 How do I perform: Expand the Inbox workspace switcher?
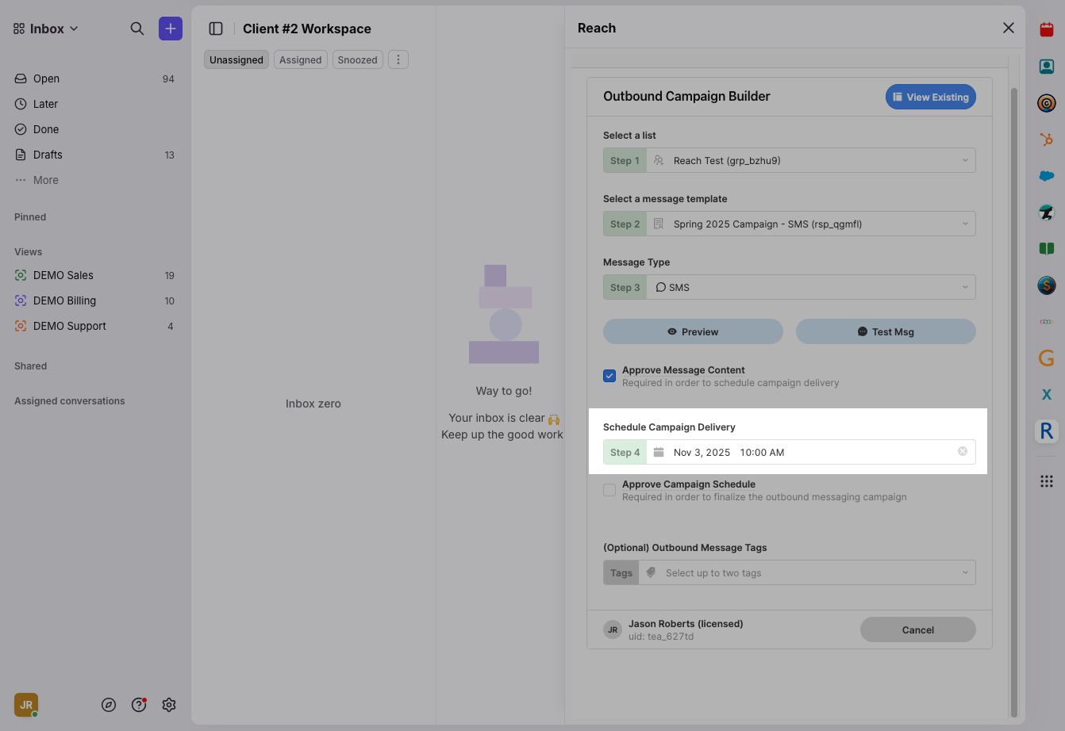tap(46, 29)
